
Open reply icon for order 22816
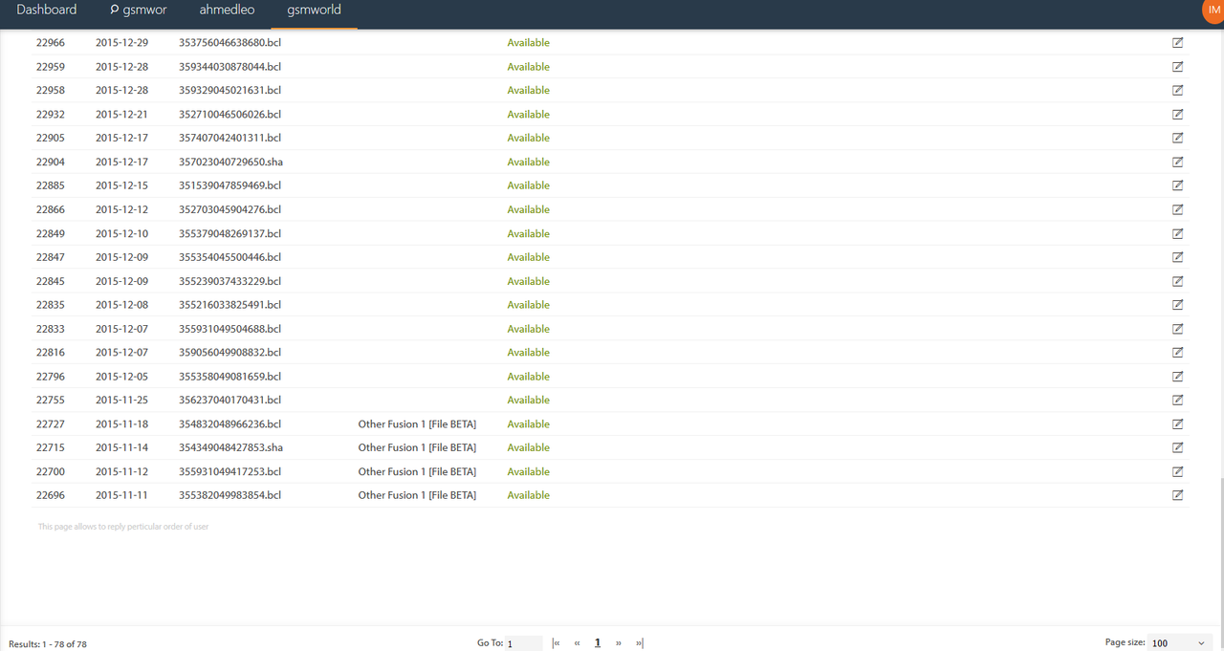click(1177, 353)
